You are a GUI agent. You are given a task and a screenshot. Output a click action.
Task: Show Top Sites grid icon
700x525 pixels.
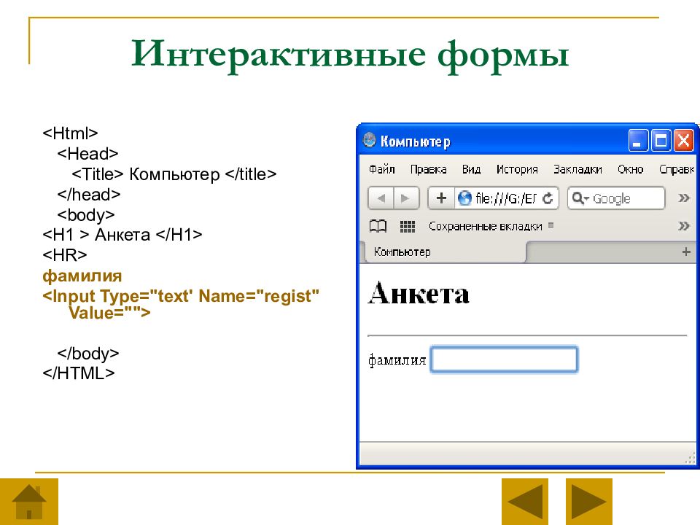click(407, 226)
